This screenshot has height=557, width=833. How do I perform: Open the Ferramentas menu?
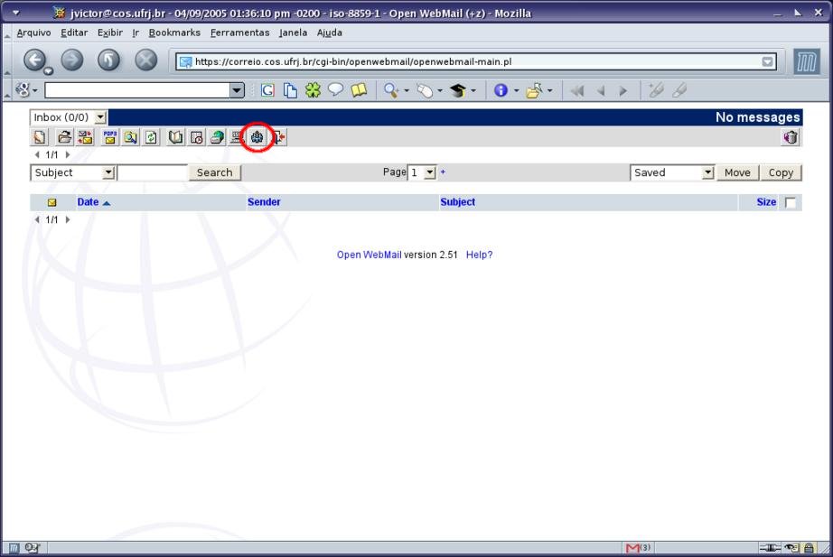point(239,32)
